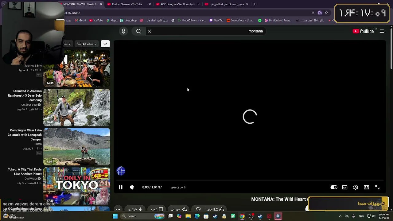This screenshot has width=393, height=221.
Task: Switch to Google Chrome on the taskbar
Action: tap(242, 216)
